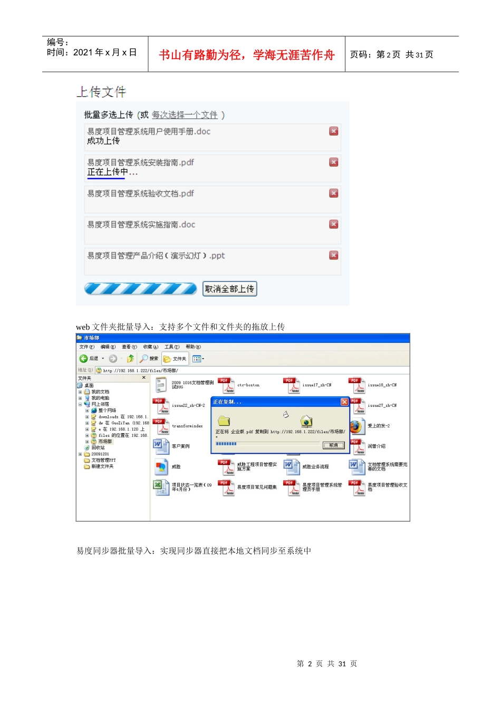The width and height of the screenshot is (501, 710).
Task: Collapse 网上邻居 tree node
Action: (80, 404)
